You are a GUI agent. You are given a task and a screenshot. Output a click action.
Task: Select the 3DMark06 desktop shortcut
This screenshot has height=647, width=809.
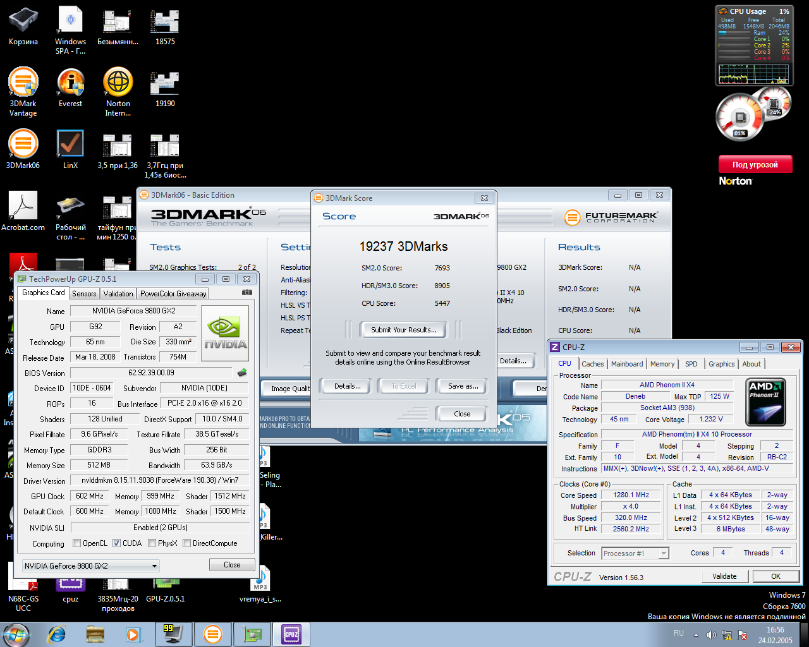coord(23,150)
